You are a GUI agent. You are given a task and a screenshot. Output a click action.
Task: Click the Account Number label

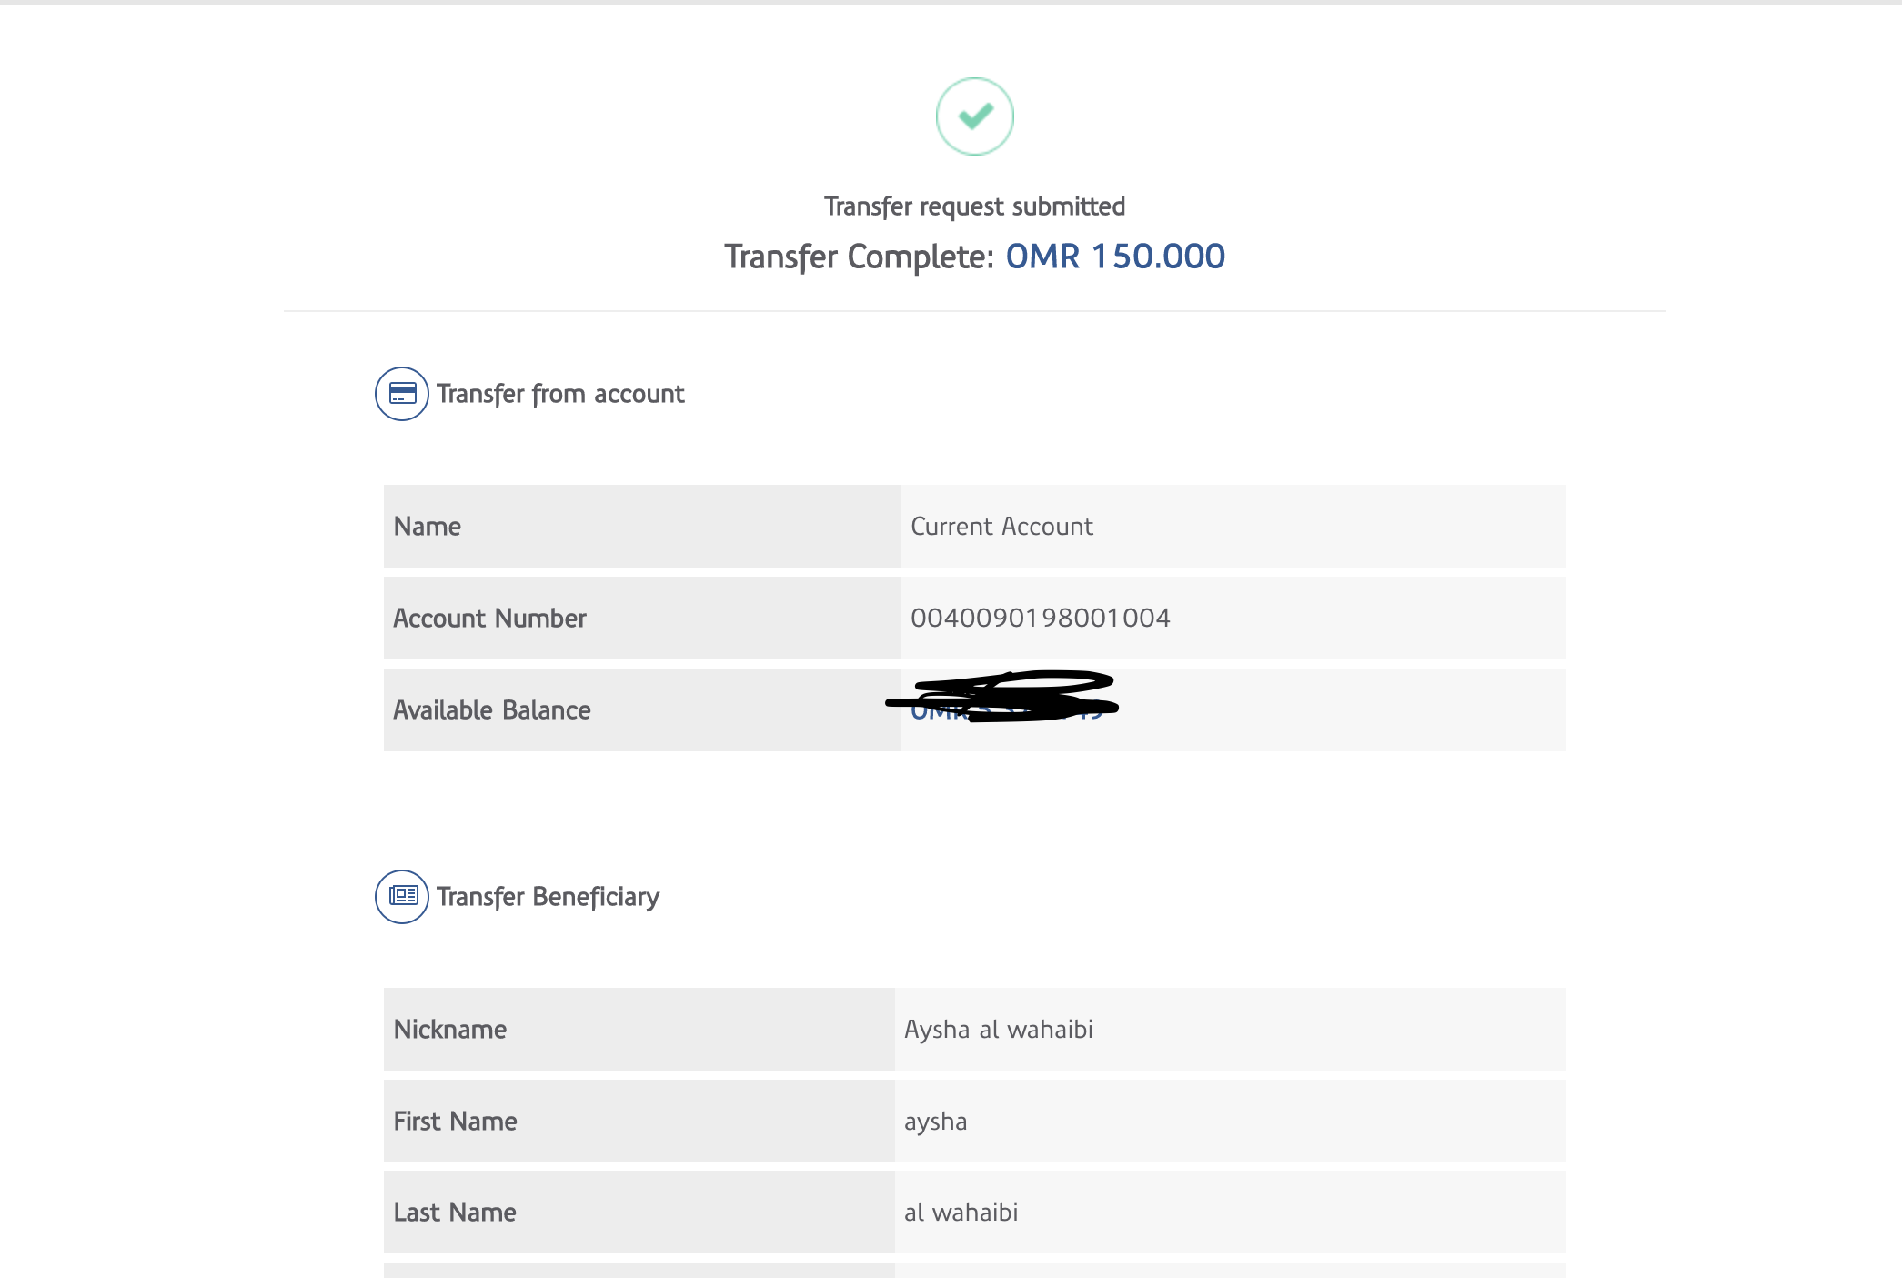click(489, 619)
